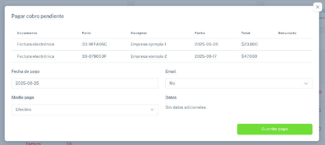This screenshot has width=325, height=145.
Task: Click the Resultado column header
Action: coord(287,33)
